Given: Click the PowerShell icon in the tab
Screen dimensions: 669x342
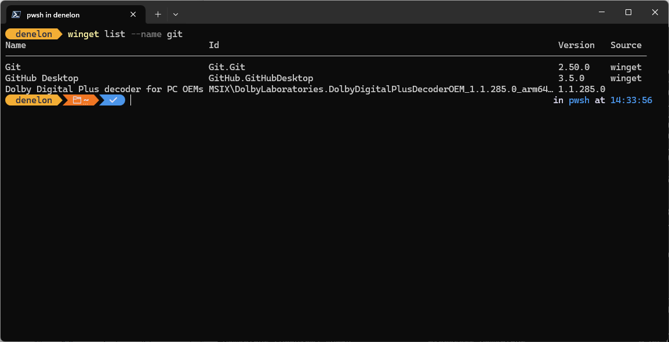Looking at the screenshot, I should 16,14.
